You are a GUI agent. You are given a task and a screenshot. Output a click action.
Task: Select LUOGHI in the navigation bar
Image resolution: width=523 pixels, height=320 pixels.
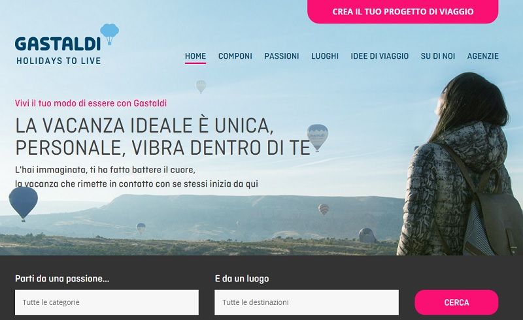click(325, 56)
